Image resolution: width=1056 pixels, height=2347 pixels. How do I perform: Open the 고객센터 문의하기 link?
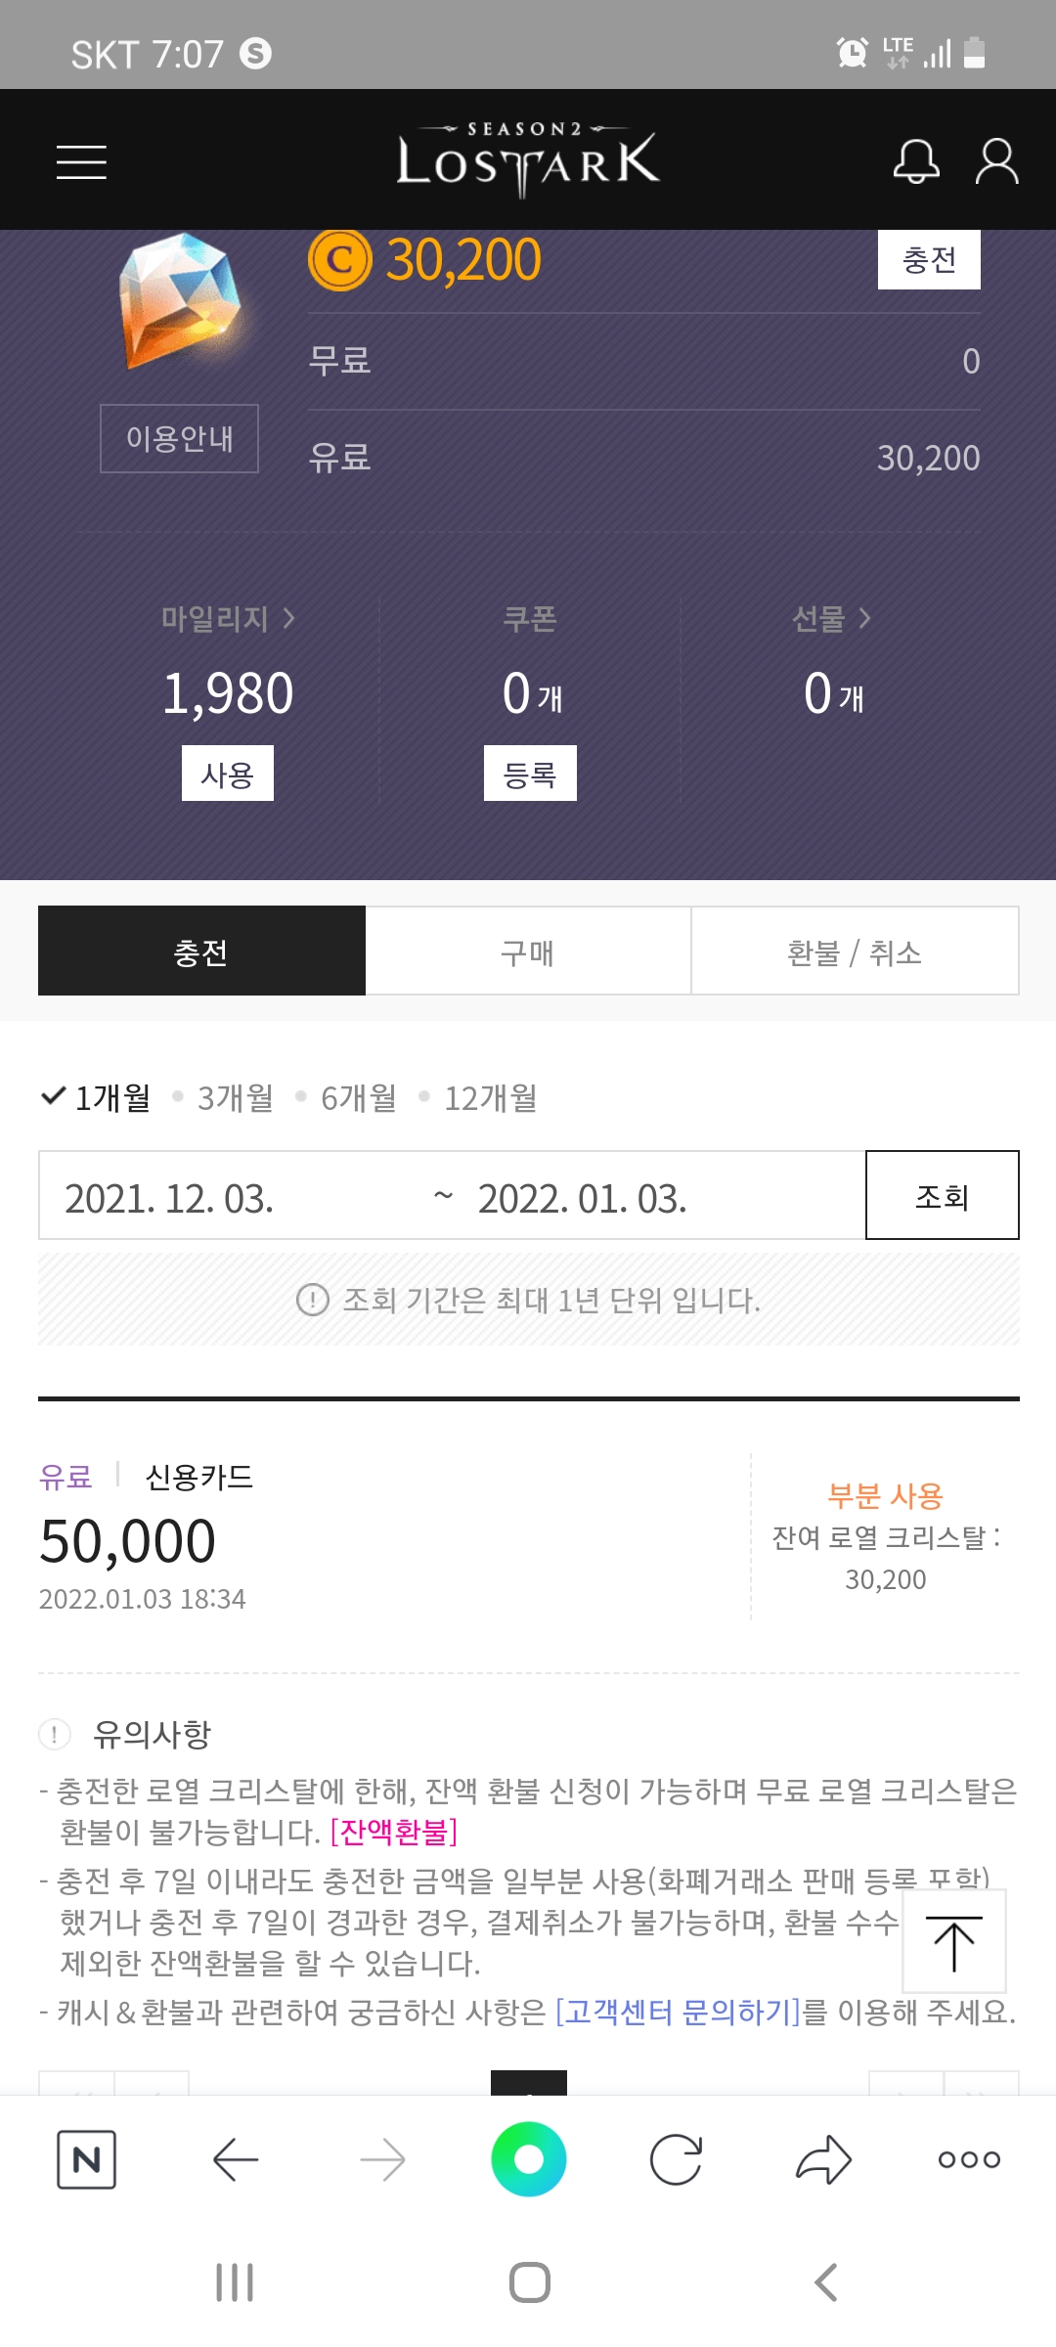pyautogui.click(x=678, y=2013)
